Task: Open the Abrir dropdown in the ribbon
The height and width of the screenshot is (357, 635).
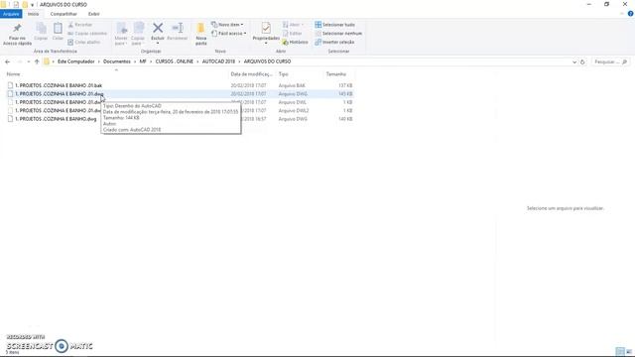Action: [x=294, y=25]
